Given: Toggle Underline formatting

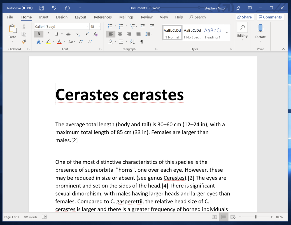Looking at the screenshot, I should point(57,34).
